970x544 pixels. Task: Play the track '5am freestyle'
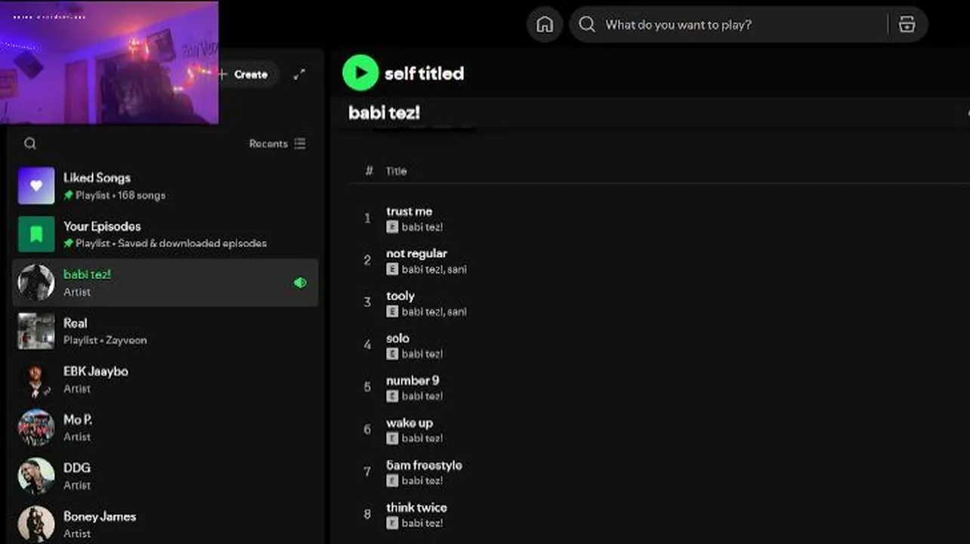tap(424, 465)
